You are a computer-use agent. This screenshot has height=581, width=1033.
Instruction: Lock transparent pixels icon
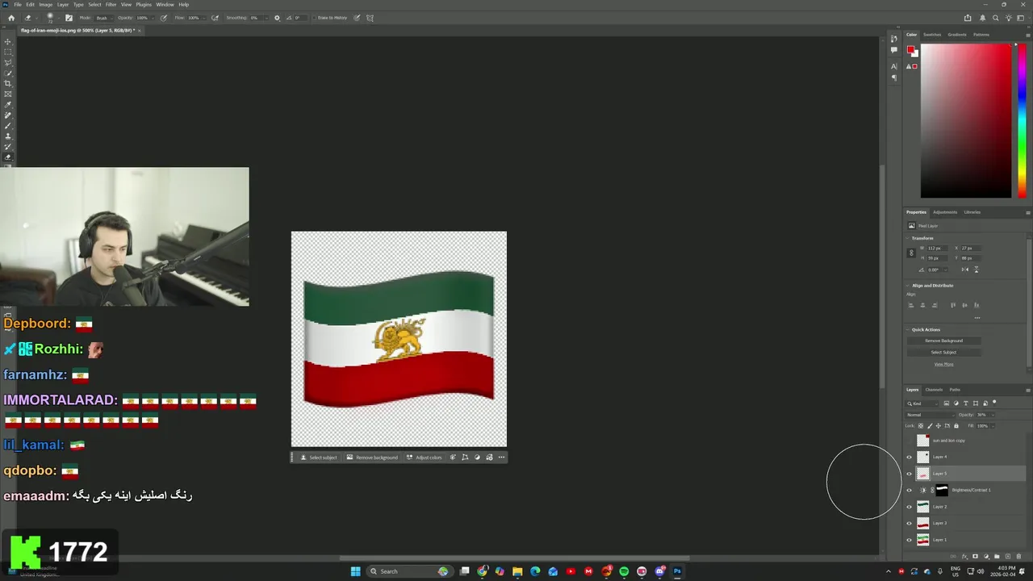pos(921,426)
